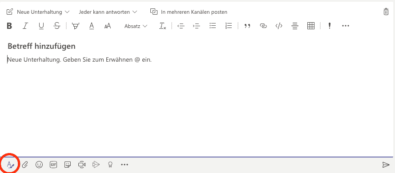Screen dimensions: 395x173
Task: Decrease the paragraph indent
Action: click(181, 26)
